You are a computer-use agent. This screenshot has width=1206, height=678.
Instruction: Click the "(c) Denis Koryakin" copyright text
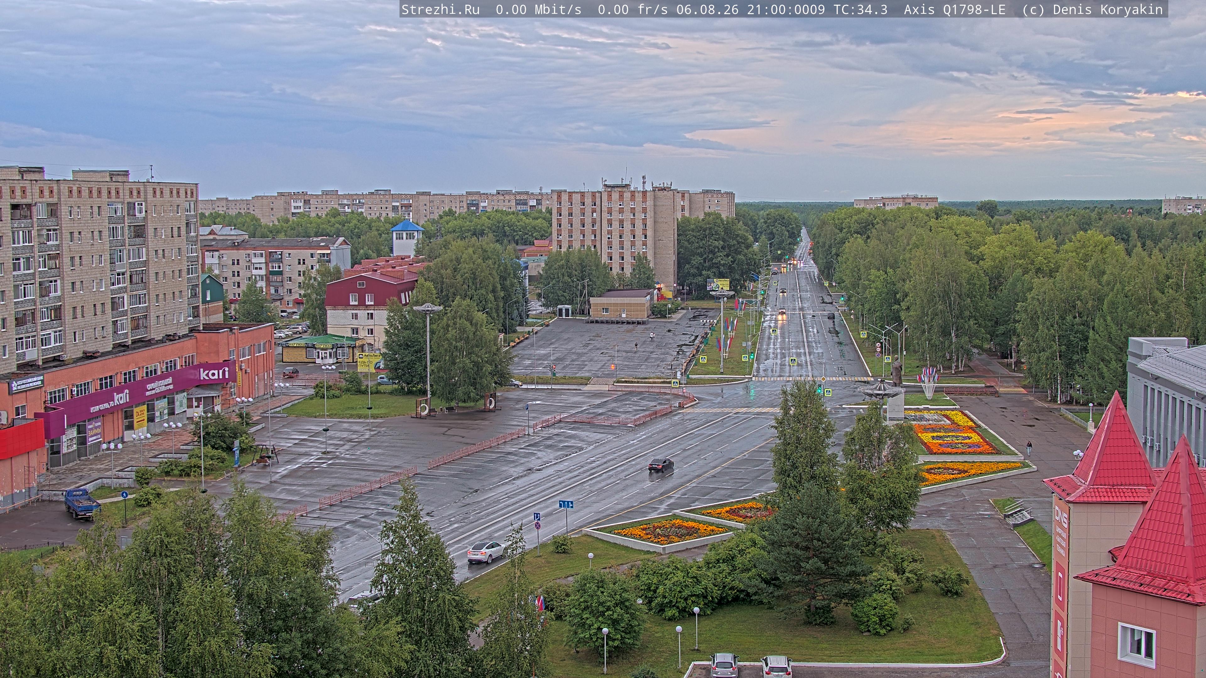(1093, 10)
